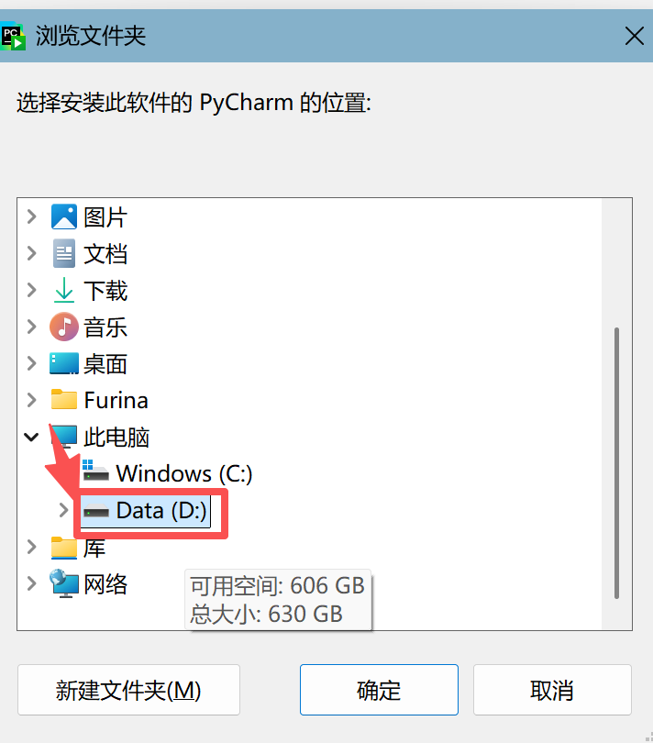The height and width of the screenshot is (743, 653).
Task: Expand the 库 libraries node
Action: [32, 547]
